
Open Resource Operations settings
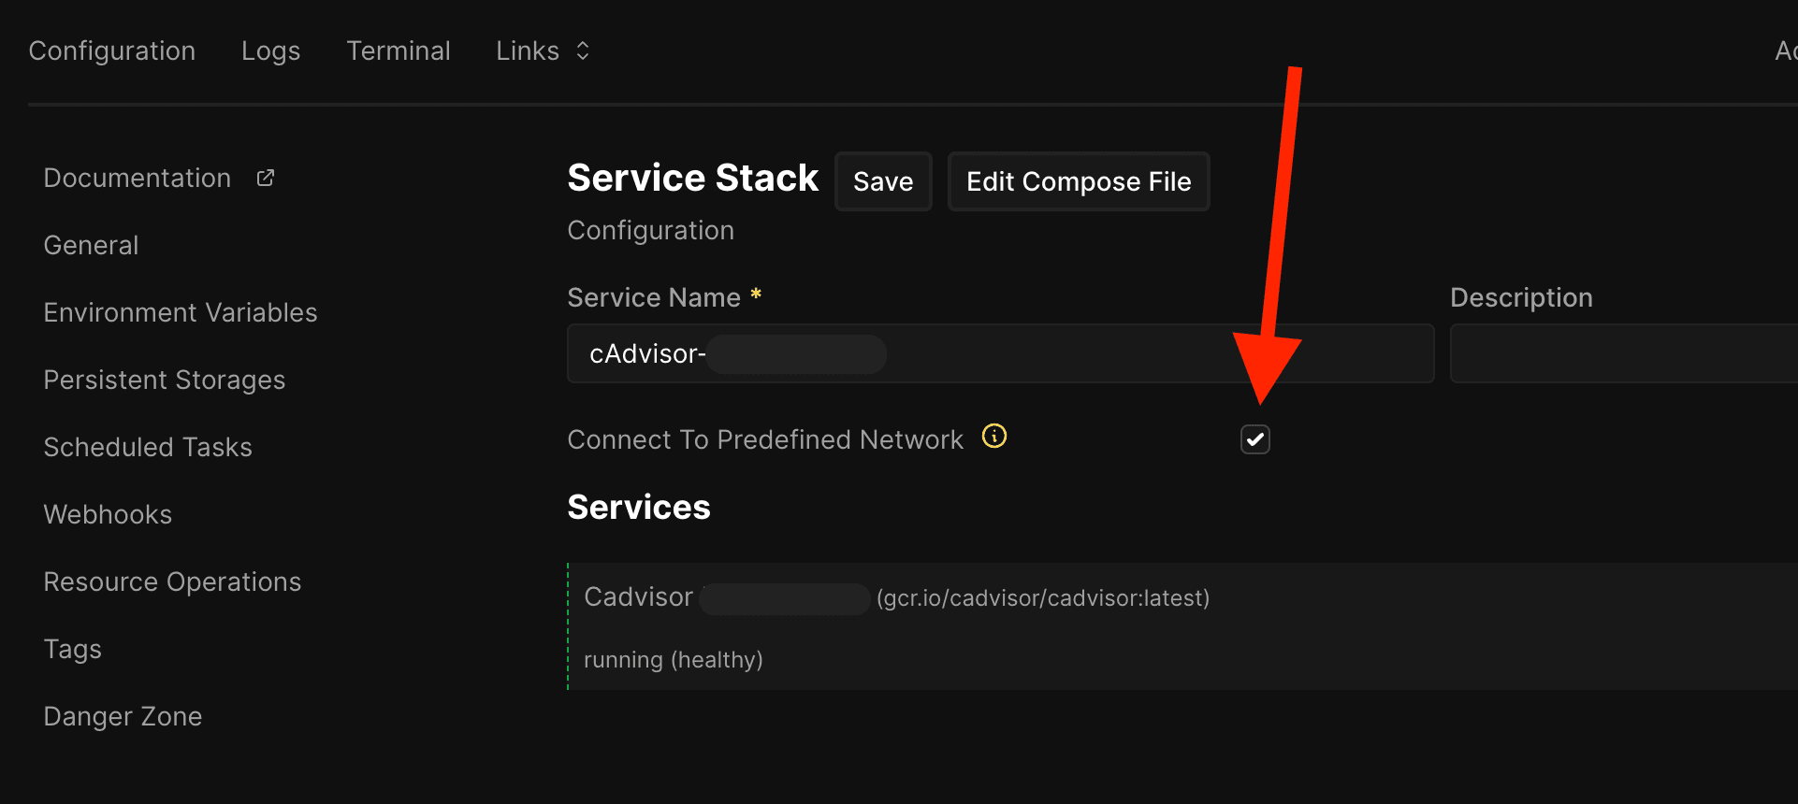pyautogui.click(x=172, y=581)
